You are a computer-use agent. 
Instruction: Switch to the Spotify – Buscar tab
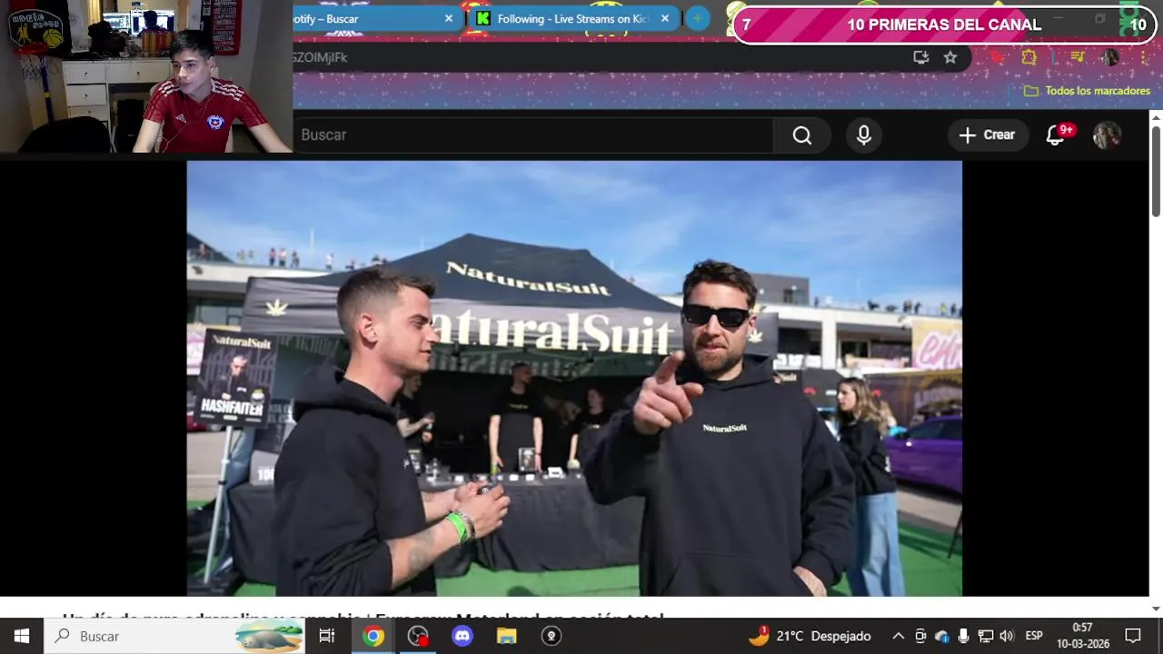pyautogui.click(x=374, y=18)
